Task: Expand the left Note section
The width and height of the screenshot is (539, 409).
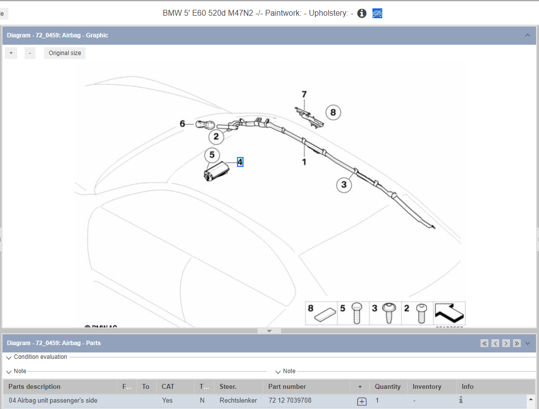Action: tap(9, 372)
